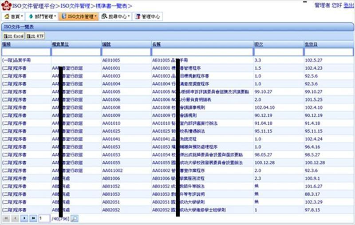Click the /40[796] page count text
Image resolution: width=355 pixels, height=225 pixels.
[x=60, y=219]
